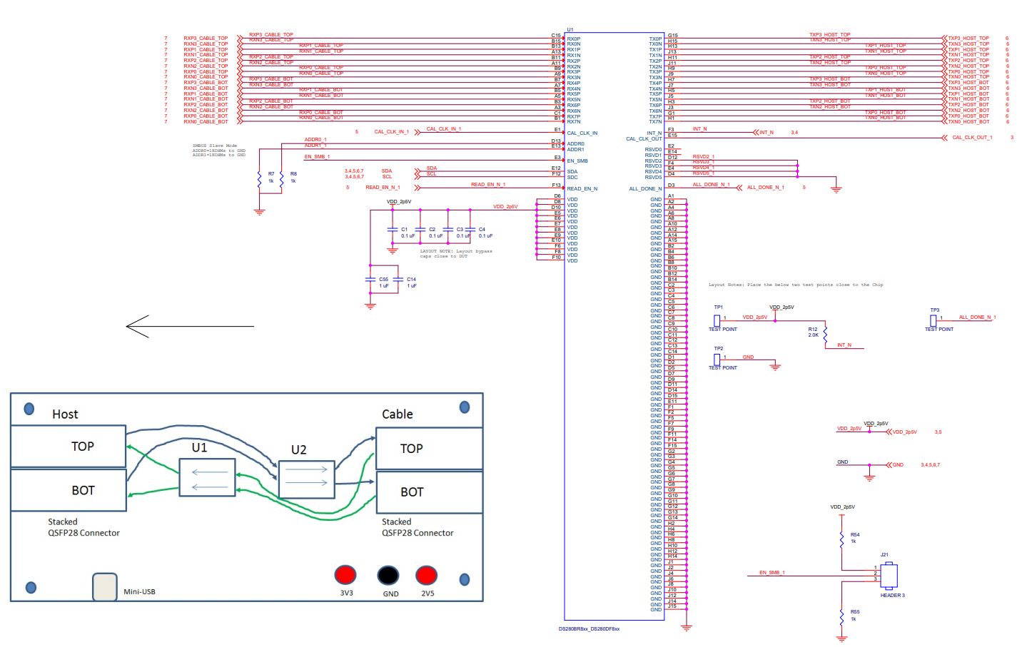This screenshot has height=647, width=1022.
Task: Click the Cable BOT connector box
Action: (429, 492)
